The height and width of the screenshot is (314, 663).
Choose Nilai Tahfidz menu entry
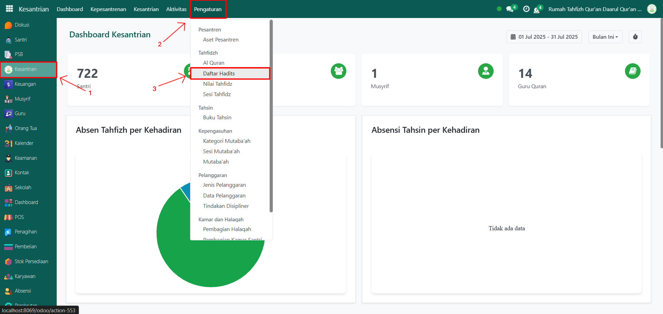pos(217,84)
